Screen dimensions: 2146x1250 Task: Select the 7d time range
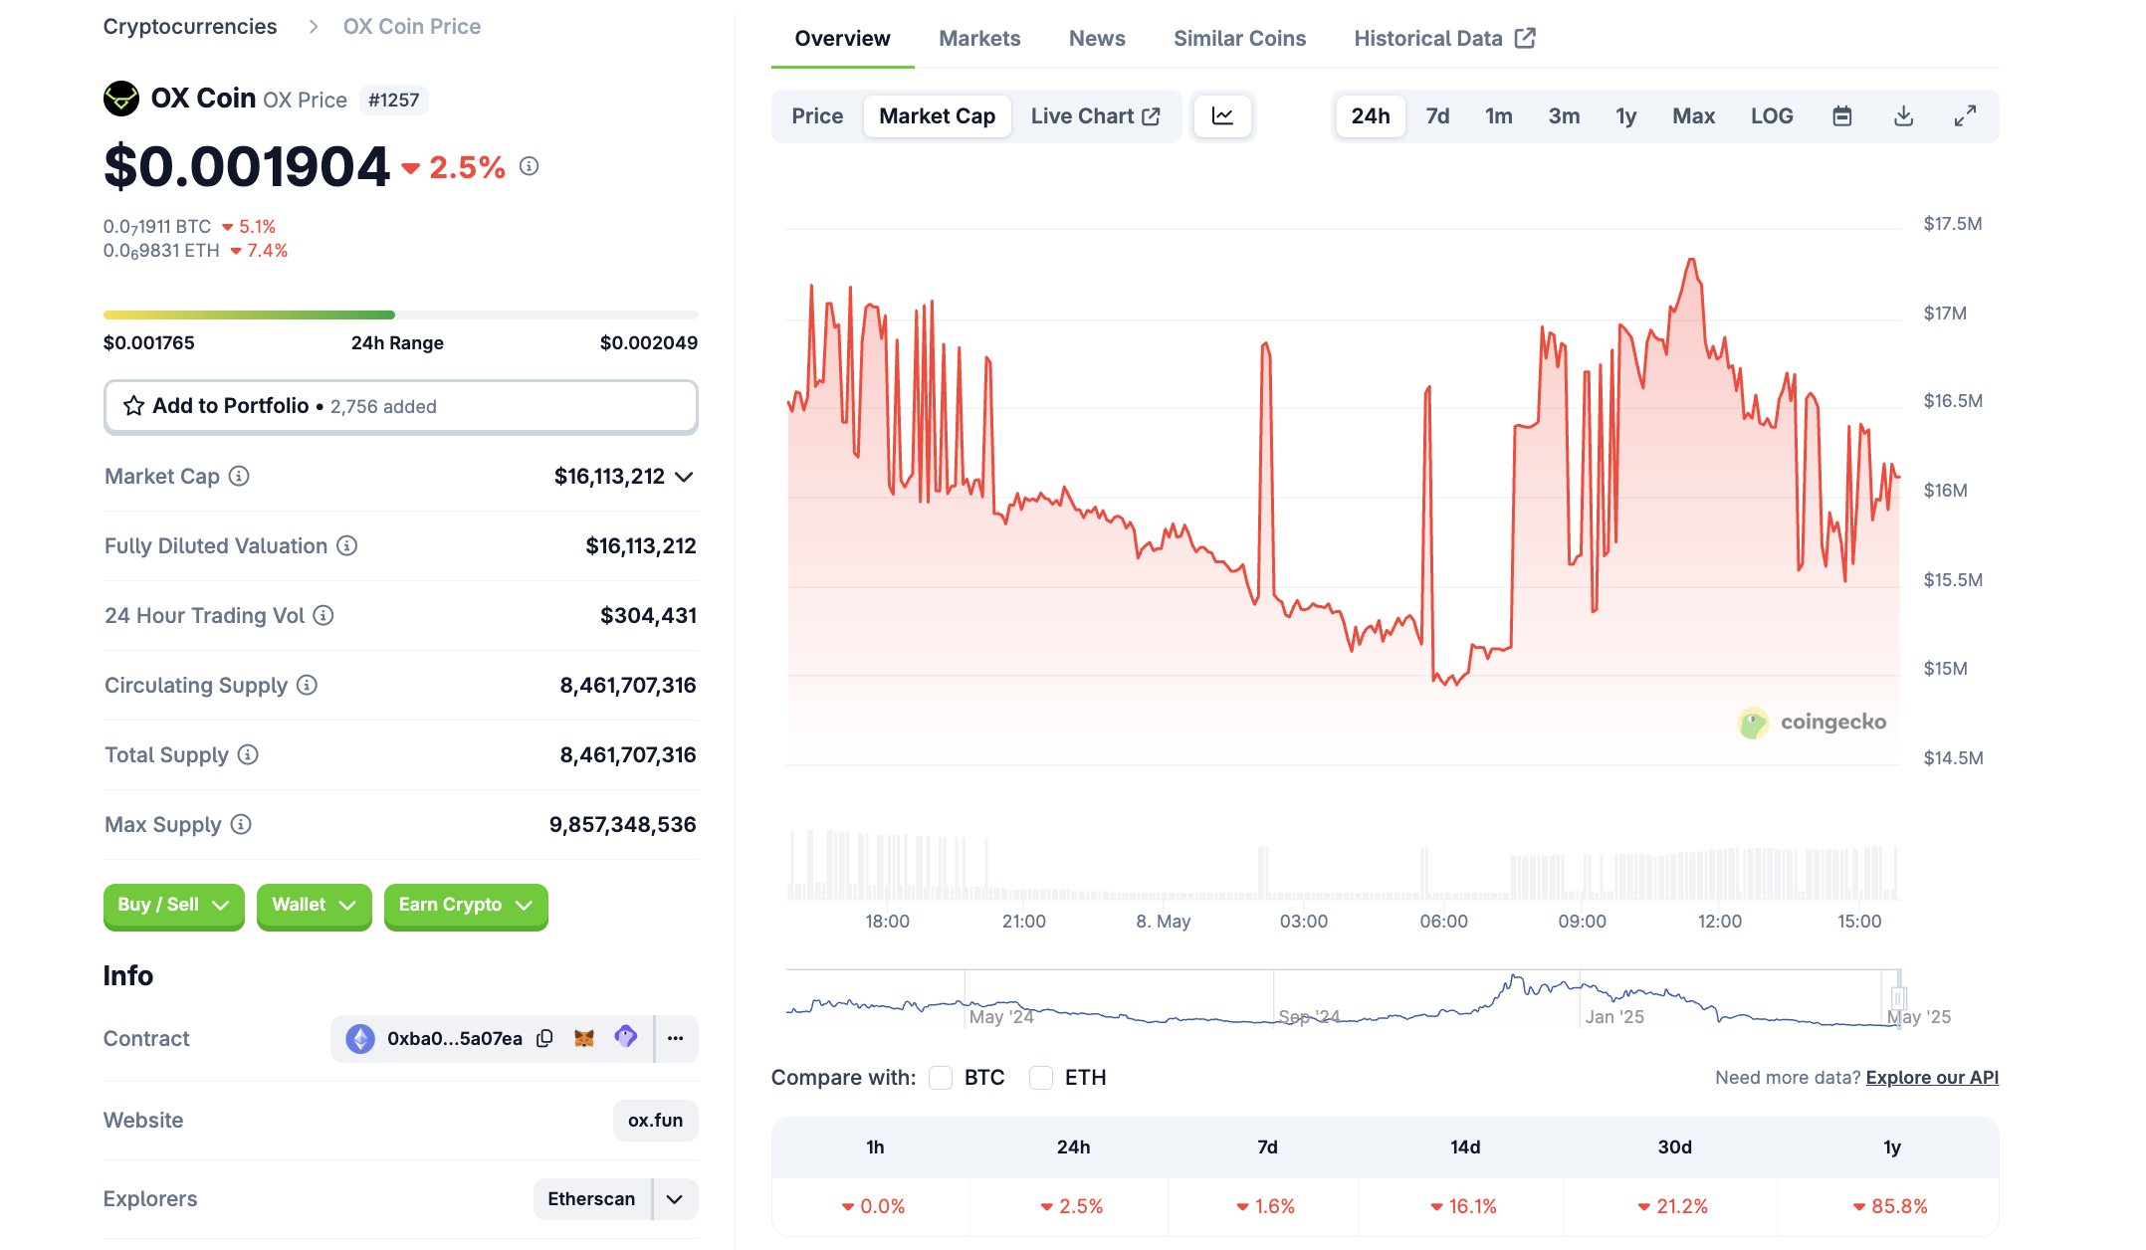pyautogui.click(x=1437, y=116)
